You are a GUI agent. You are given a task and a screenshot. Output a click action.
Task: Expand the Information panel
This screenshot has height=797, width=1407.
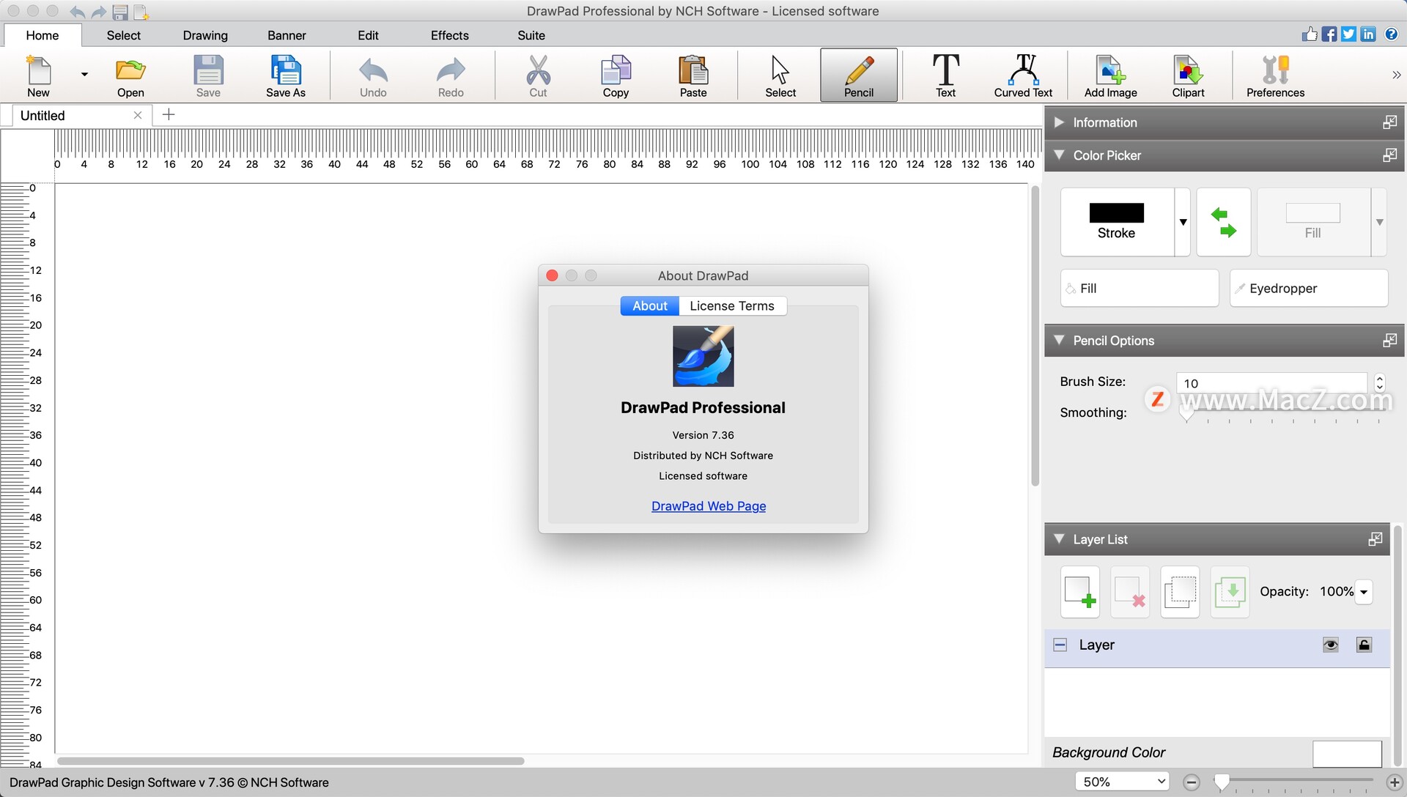click(1059, 122)
